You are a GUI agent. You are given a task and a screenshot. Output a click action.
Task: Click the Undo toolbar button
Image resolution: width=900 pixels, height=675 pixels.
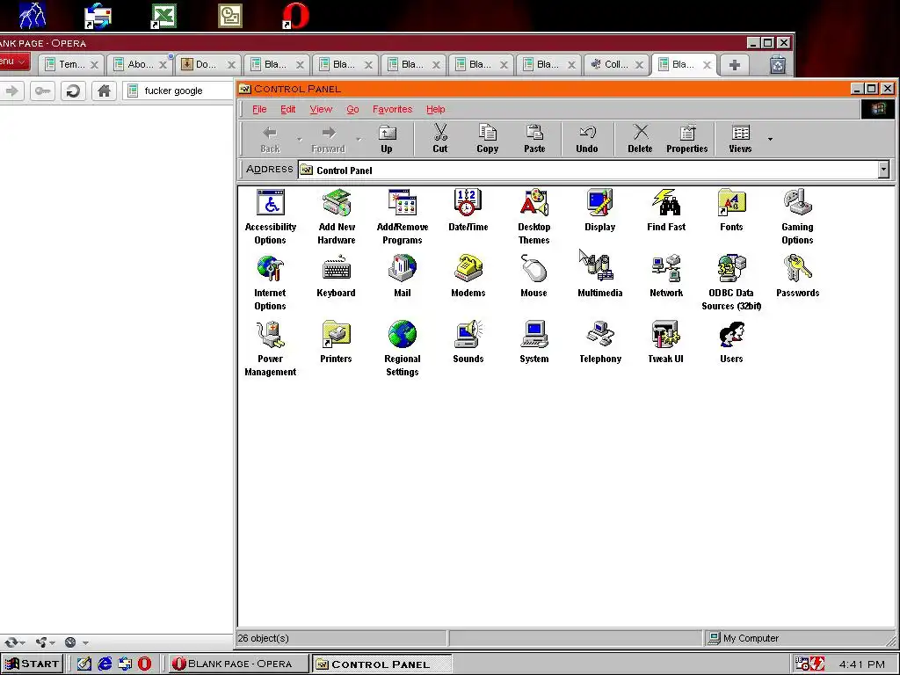tap(586, 140)
